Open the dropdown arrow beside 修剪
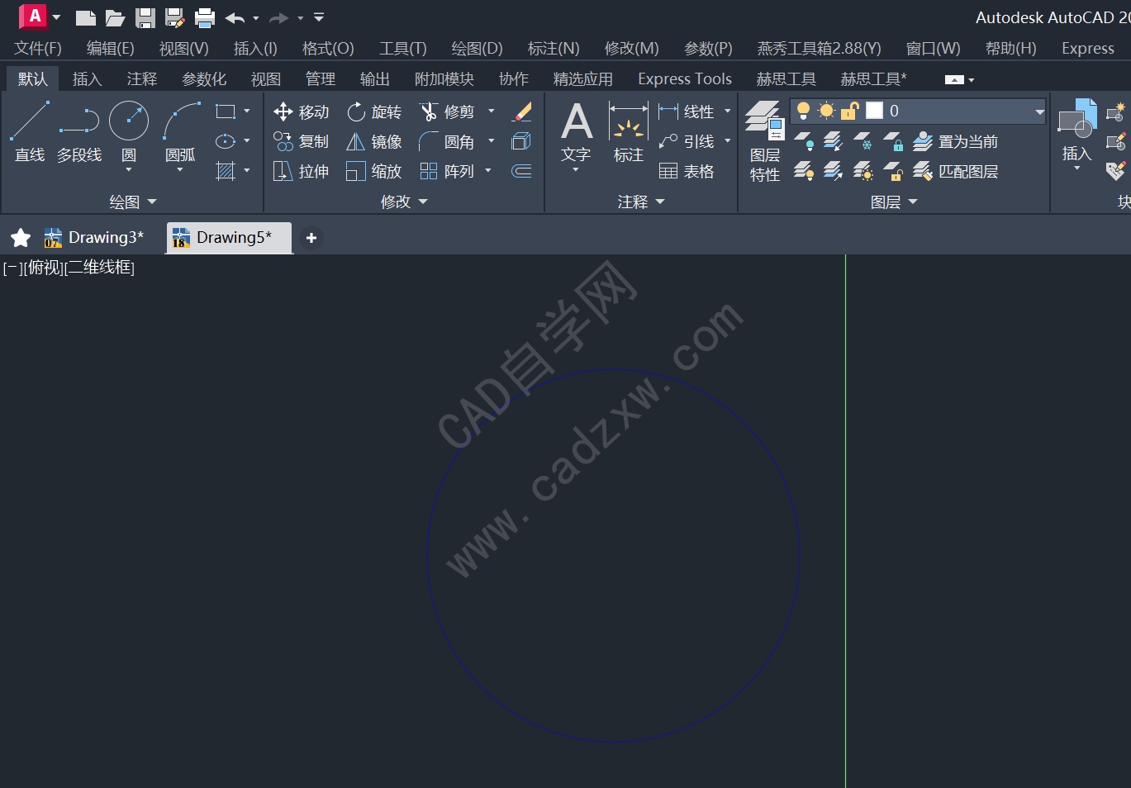 pyautogui.click(x=492, y=112)
